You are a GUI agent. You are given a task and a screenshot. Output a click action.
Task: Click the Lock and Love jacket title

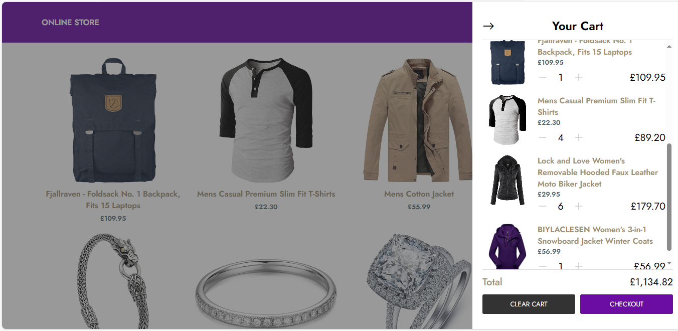(598, 172)
